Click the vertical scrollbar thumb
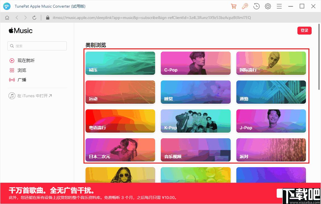321x204 pixels. coord(319,57)
